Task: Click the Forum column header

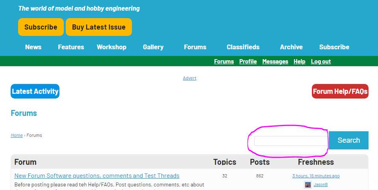Action: pyautogui.click(x=25, y=162)
